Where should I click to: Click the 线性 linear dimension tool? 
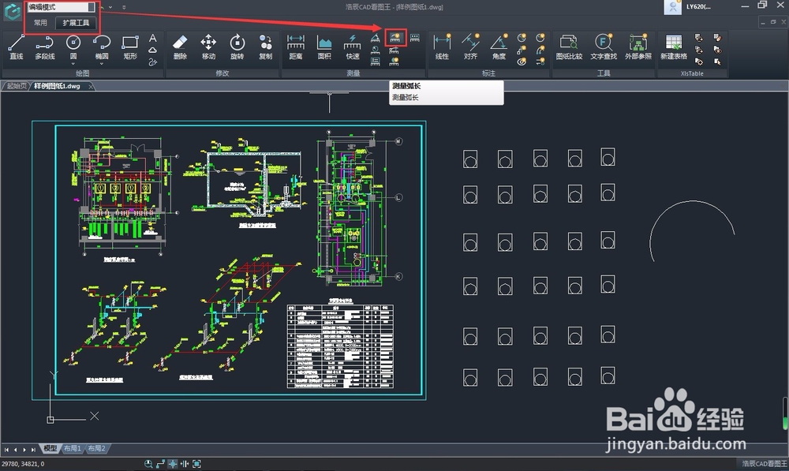point(442,47)
